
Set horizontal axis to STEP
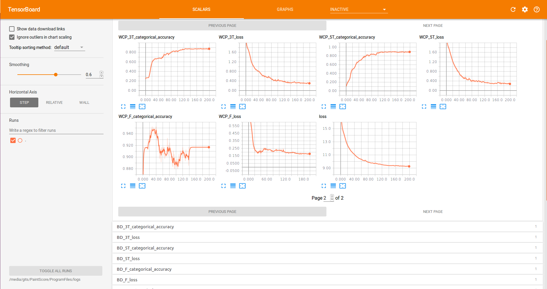pos(24,103)
